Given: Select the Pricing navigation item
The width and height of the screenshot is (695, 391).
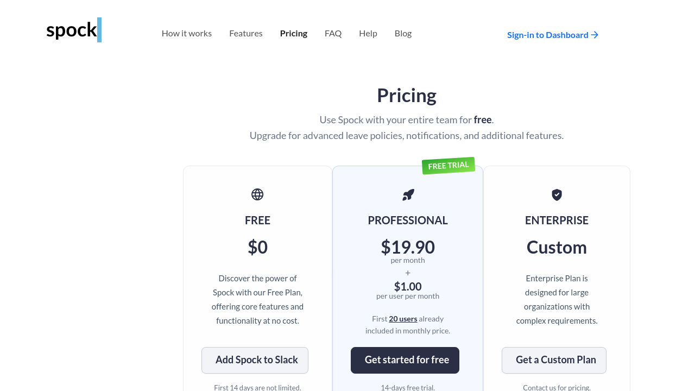Looking at the screenshot, I should pyautogui.click(x=294, y=33).
